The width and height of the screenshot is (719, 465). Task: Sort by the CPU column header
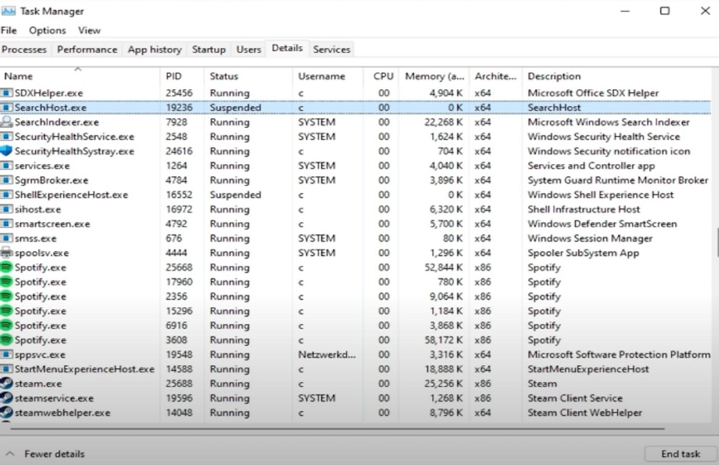point(380,76)
